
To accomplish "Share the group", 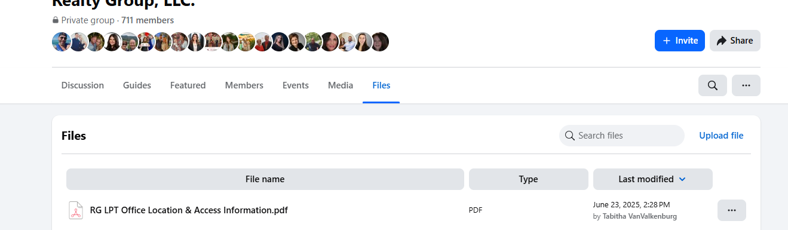I will click(x=735, y=41).
